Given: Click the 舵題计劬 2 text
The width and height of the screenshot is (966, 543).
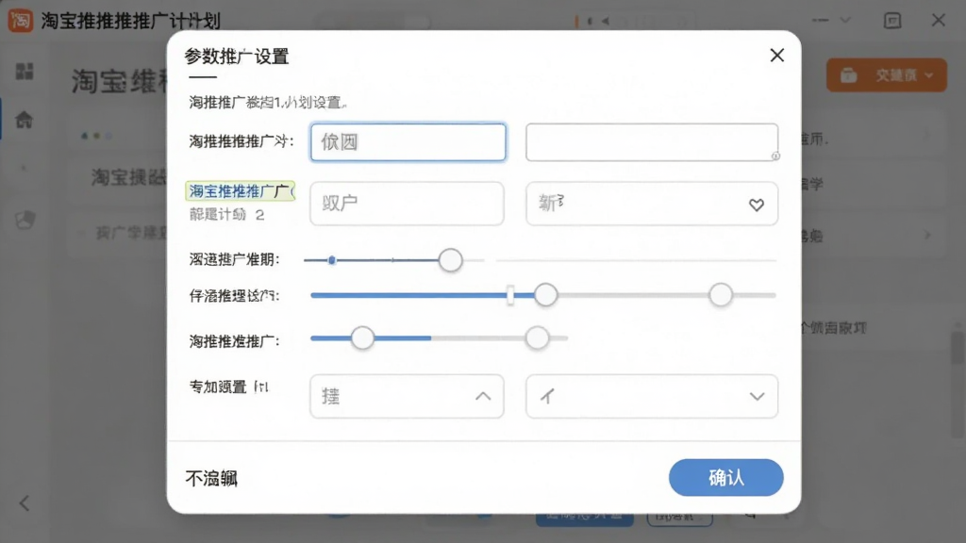Looking at the screenshot, I should pos(226,214).
